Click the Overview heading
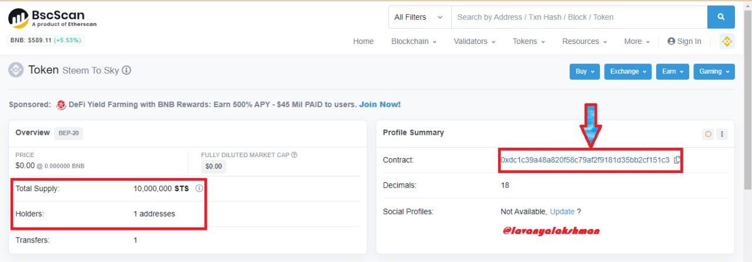This screenshot has height=262, width=752. click(32, 132)
